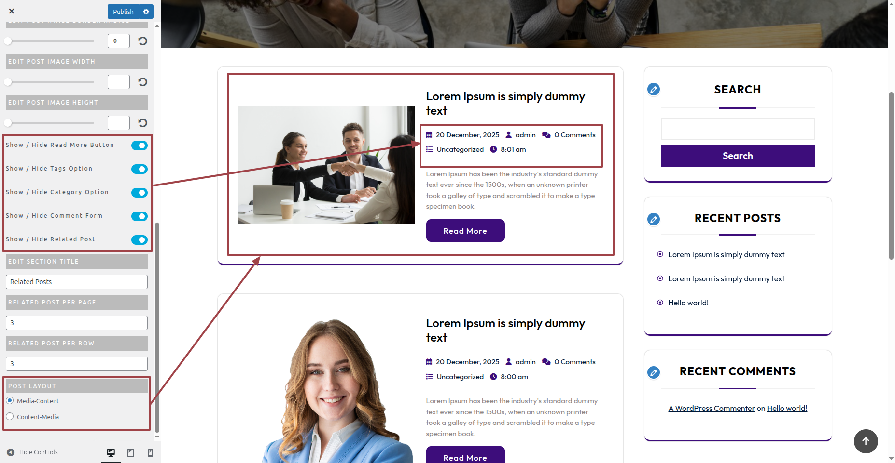This screenshot has width=895, height=463.
Task: Select the Content-Media post layout radio
Action: (x=10, y=417)
